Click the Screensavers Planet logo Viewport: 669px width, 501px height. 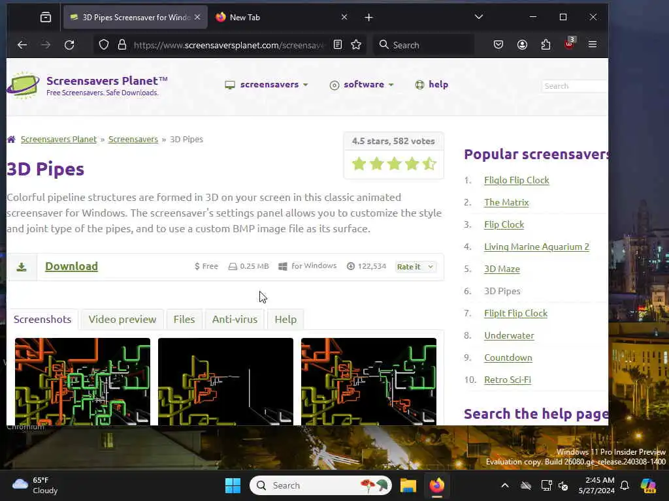click(x=87, y=85)
